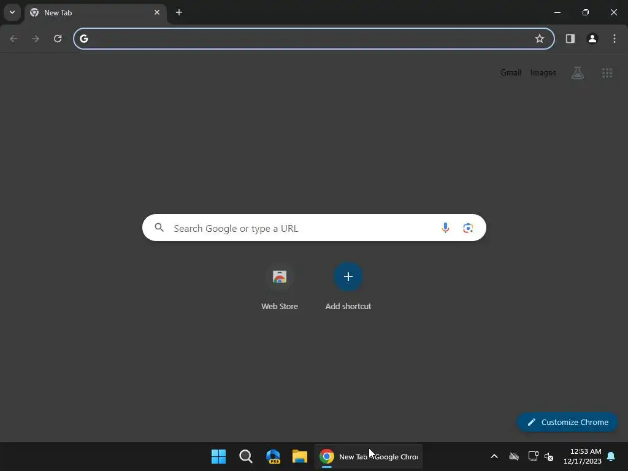628x471 pixels.
Task: Go back to previous page
Action: 13,39
